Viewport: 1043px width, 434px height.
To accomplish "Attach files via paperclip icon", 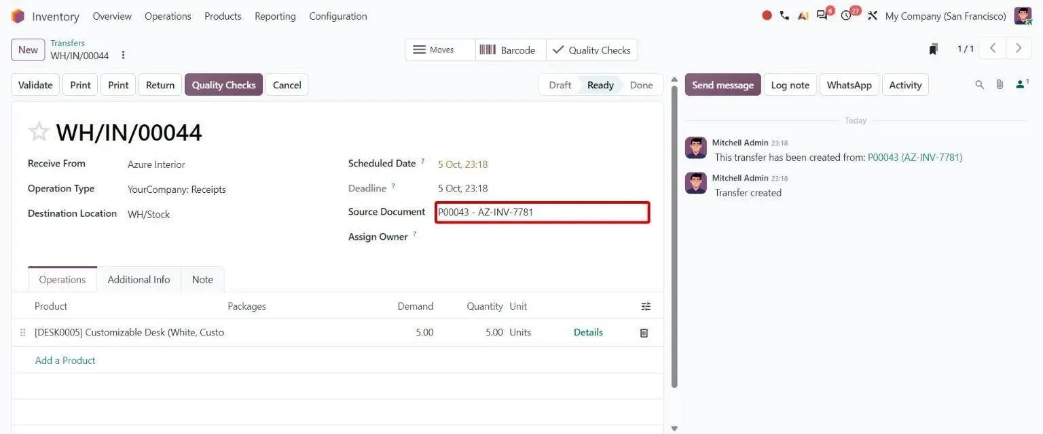I will click(1000, 85).
